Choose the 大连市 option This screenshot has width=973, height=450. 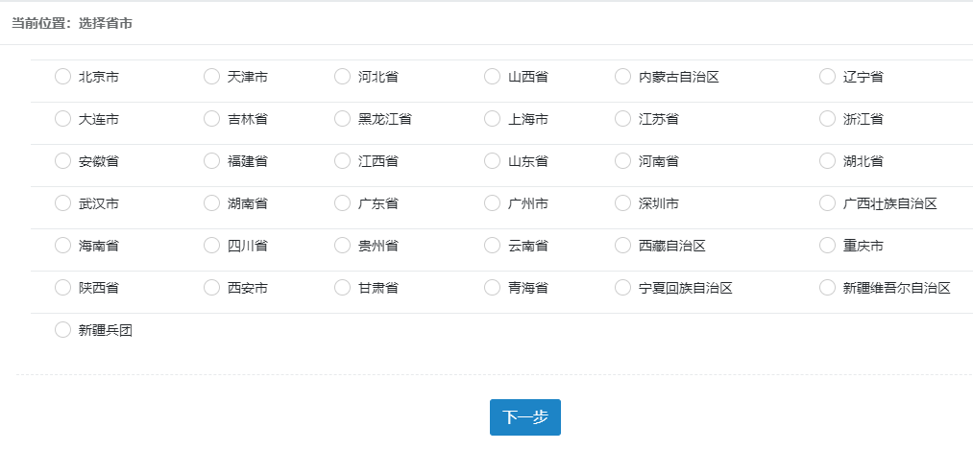pos(63,119)
